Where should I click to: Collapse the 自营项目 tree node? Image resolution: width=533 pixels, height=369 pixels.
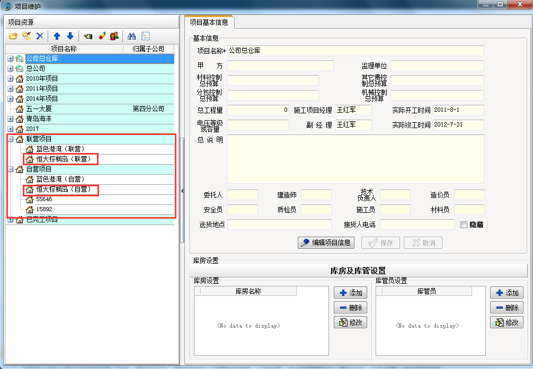[11, 169]
